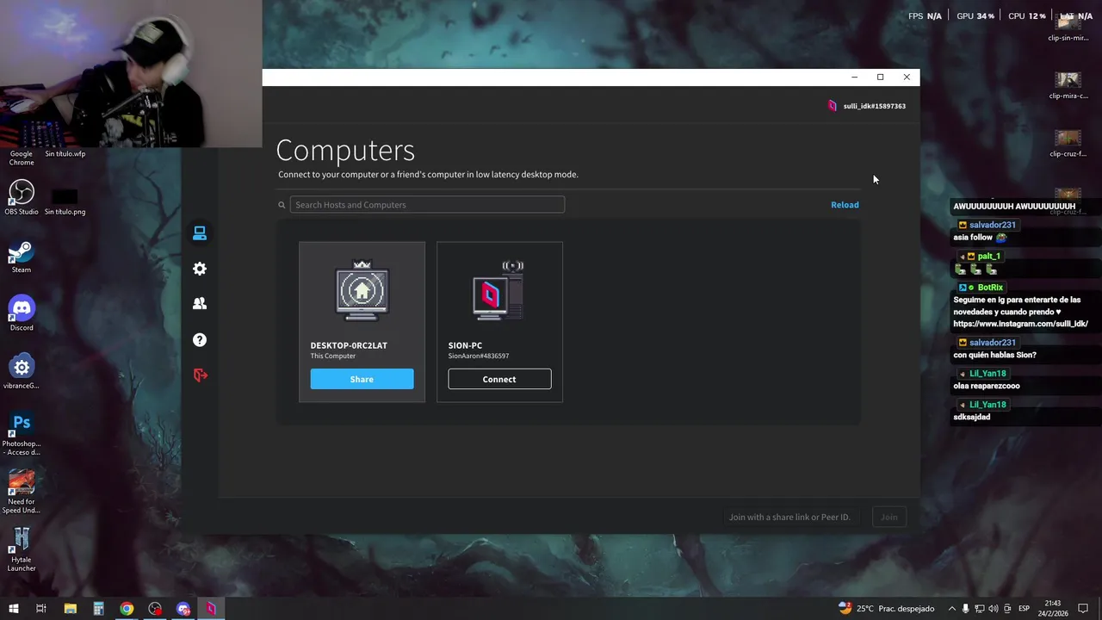The height and width of the screenshot is (620, 1102).
Task: Open File Explorer from the taskbar
Action: coord(71,609)
